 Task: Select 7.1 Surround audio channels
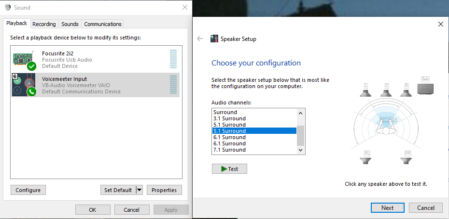(x=254, y=150)
